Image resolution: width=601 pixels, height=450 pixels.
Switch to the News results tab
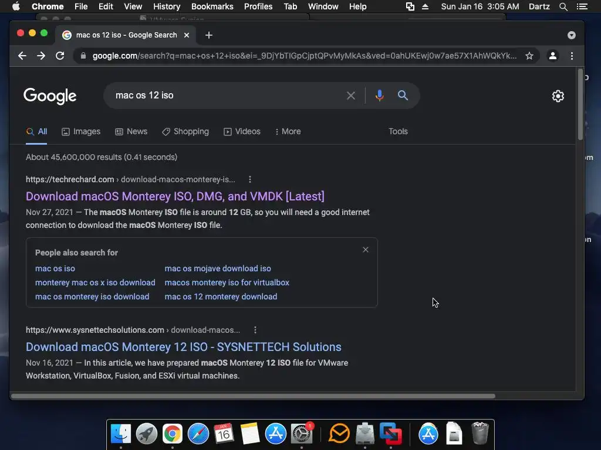131,132
